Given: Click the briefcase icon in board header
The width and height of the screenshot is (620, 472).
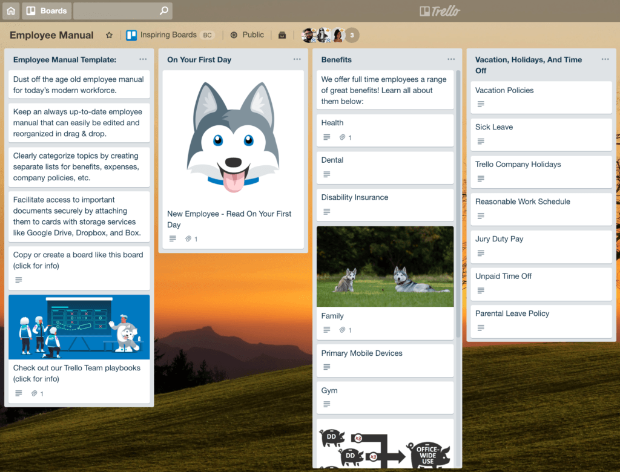Looking at the screenshot, I should (x=282, y=35).
